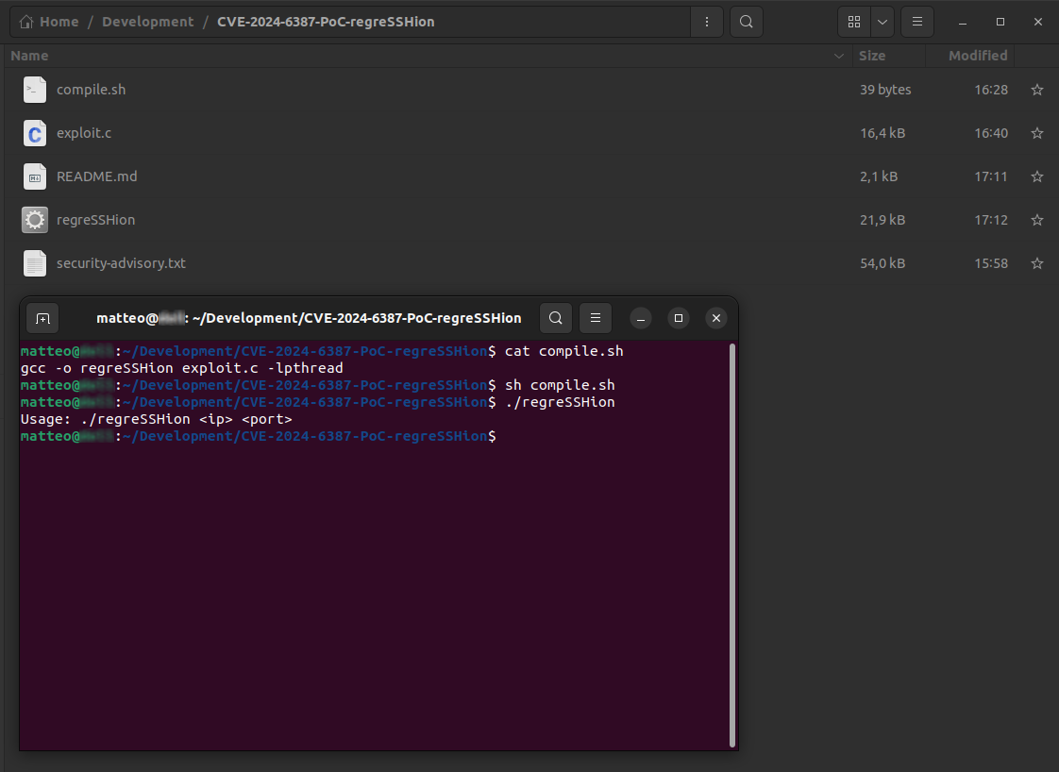Viewport: 1059px width, 772px height.
Task: Sort files by the Name column
Action: 29,56
